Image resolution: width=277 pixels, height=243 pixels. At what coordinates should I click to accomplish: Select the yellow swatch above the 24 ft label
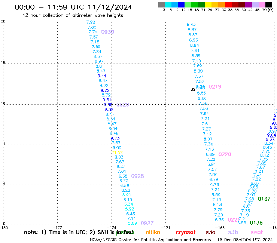pos(208,4)
